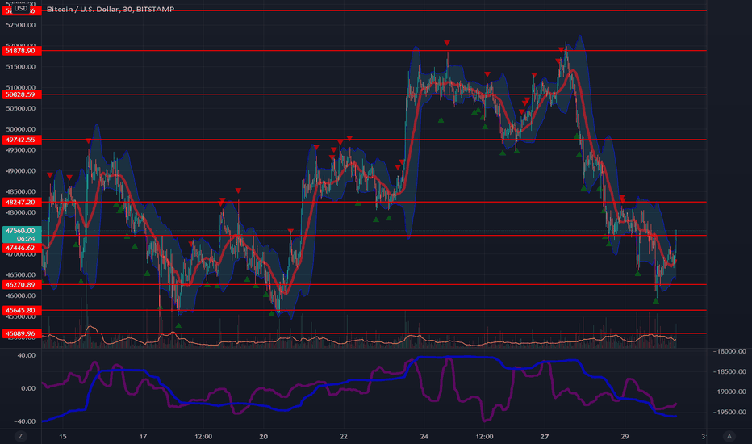Click the 12:00 label between 17 and 20
This screenshot has width=752, height=444.
click(x=203, y=436)
